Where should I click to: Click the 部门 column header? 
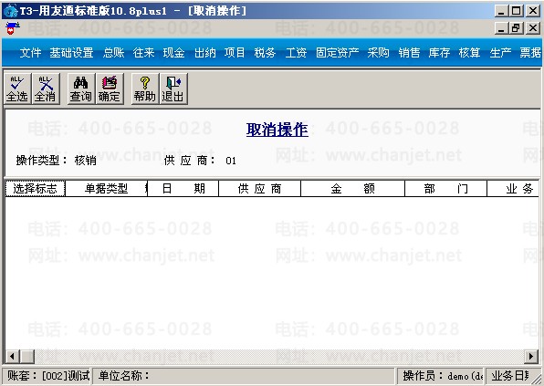coord(445,189)
